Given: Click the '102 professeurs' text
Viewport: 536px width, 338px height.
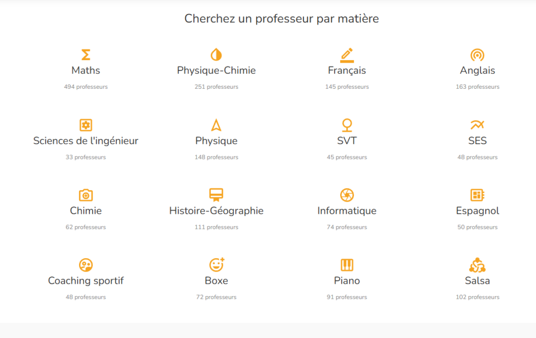Looking at the screenshot, I should tap(477, 297).
